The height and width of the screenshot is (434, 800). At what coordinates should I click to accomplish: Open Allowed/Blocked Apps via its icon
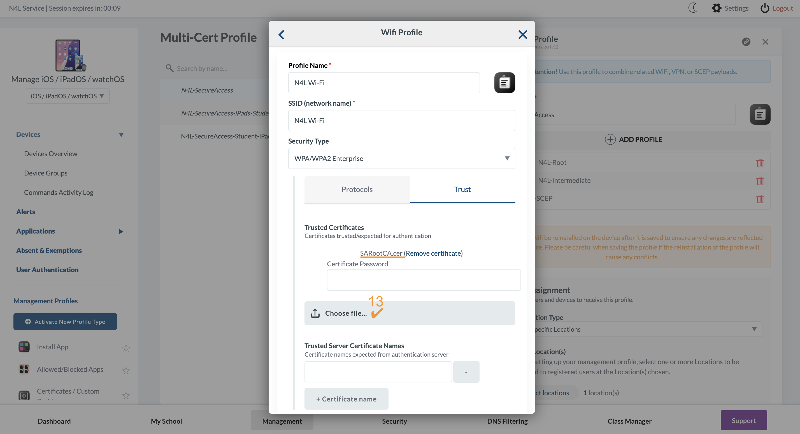[24, 369]
